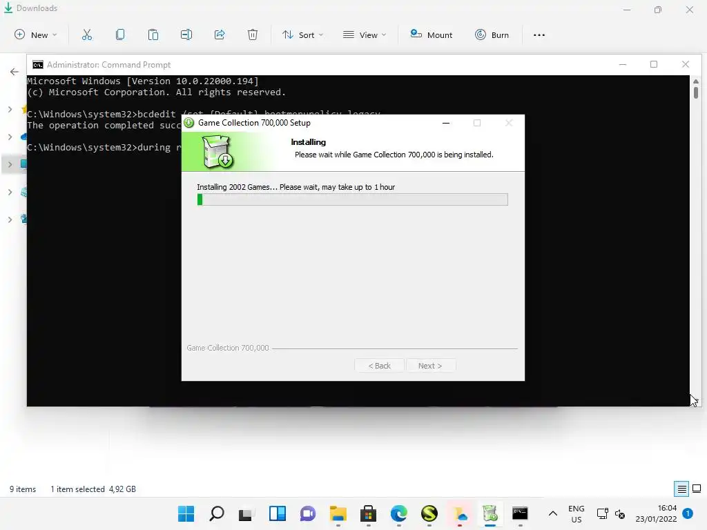
Task: Expand the last navigation pane chevron
Action: [x=10, y=219]
